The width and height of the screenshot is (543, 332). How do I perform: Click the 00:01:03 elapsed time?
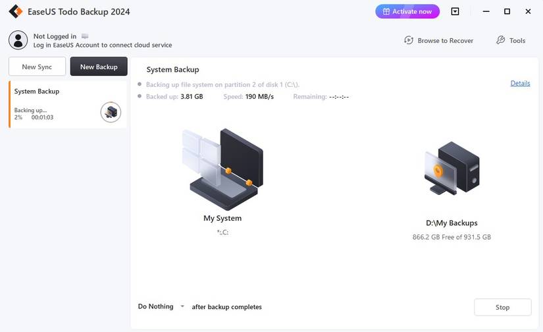pyautogui.click(x=42, y=117)
